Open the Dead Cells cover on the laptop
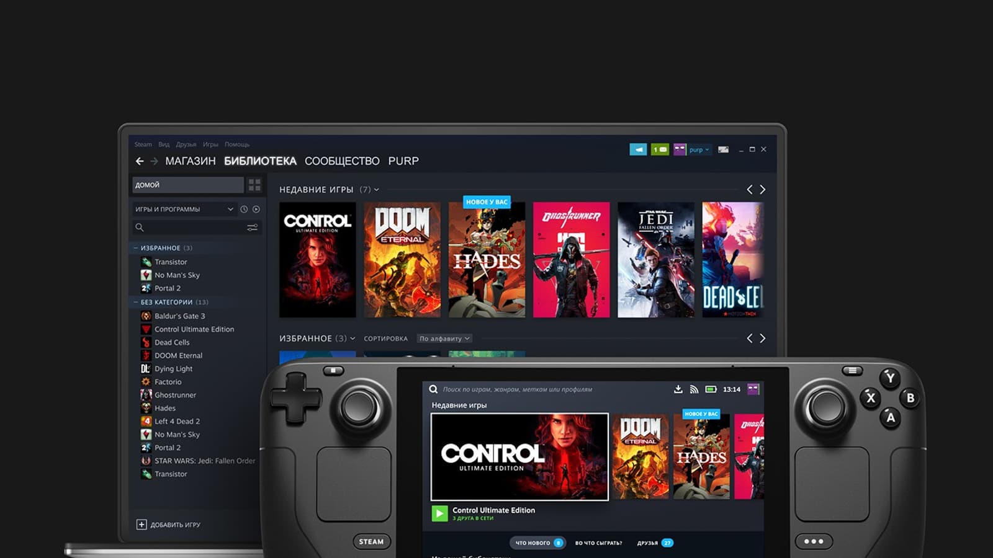Viewport: 993px width, 558px height. click(x=732, y=260)
